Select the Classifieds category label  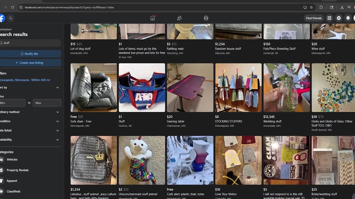(x=13, y=191)
